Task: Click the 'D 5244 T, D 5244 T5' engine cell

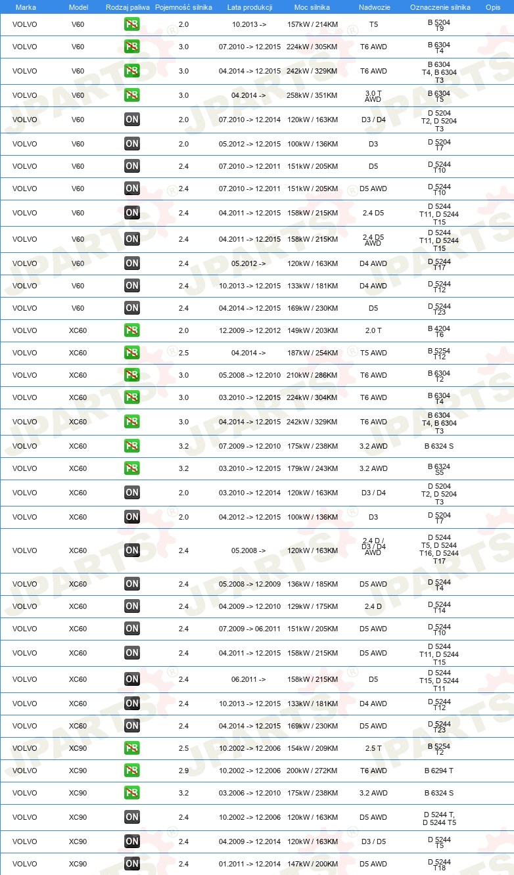Action: point(439,819)
